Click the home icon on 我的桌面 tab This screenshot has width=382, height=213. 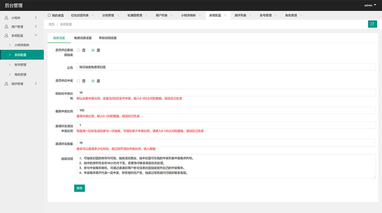click(49, 15)
